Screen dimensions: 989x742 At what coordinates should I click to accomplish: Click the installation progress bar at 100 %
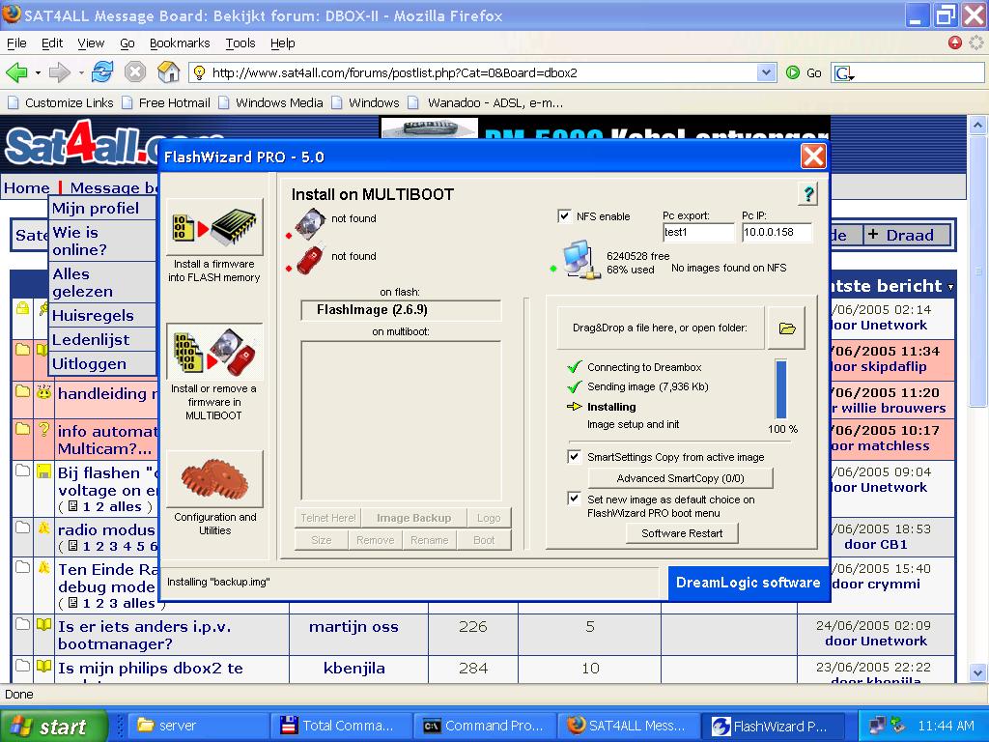(x=780, y=389)
